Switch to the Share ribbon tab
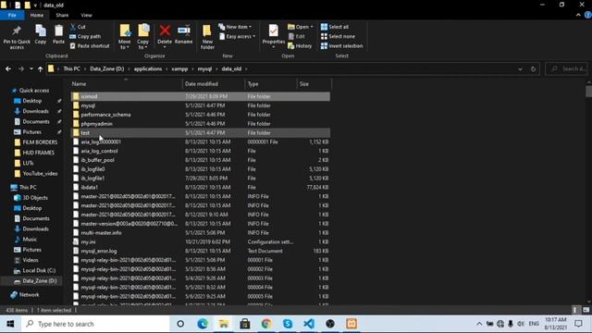The height and width of the screenshot is (333, 592). (62, 15)
